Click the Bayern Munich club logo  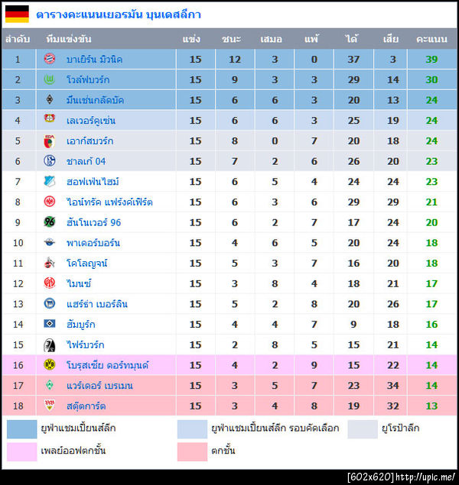point(50,59)
